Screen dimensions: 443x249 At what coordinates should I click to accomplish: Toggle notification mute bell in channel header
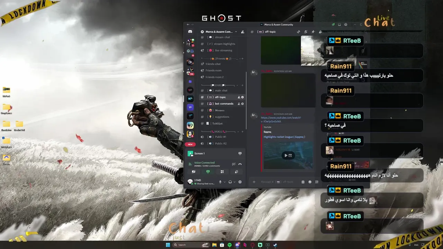click(x=306, y=32)
